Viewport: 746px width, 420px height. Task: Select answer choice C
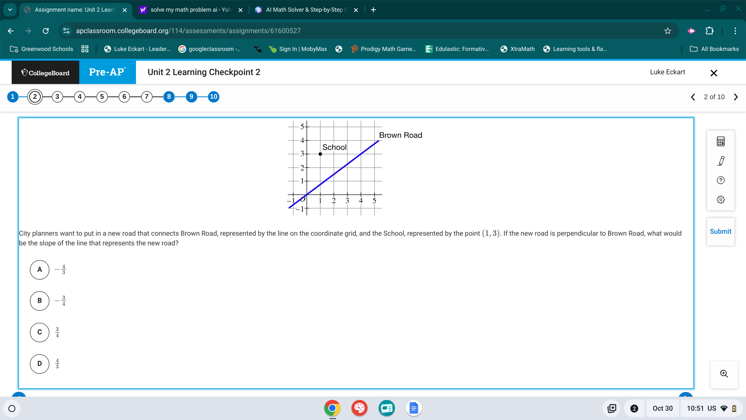tap(40, 332)
